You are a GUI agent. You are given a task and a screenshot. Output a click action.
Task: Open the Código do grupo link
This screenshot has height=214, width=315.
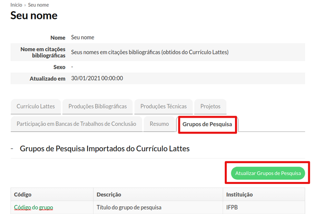point(33,207)
